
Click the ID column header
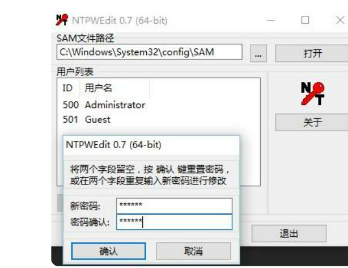click(x=69, y=88)
